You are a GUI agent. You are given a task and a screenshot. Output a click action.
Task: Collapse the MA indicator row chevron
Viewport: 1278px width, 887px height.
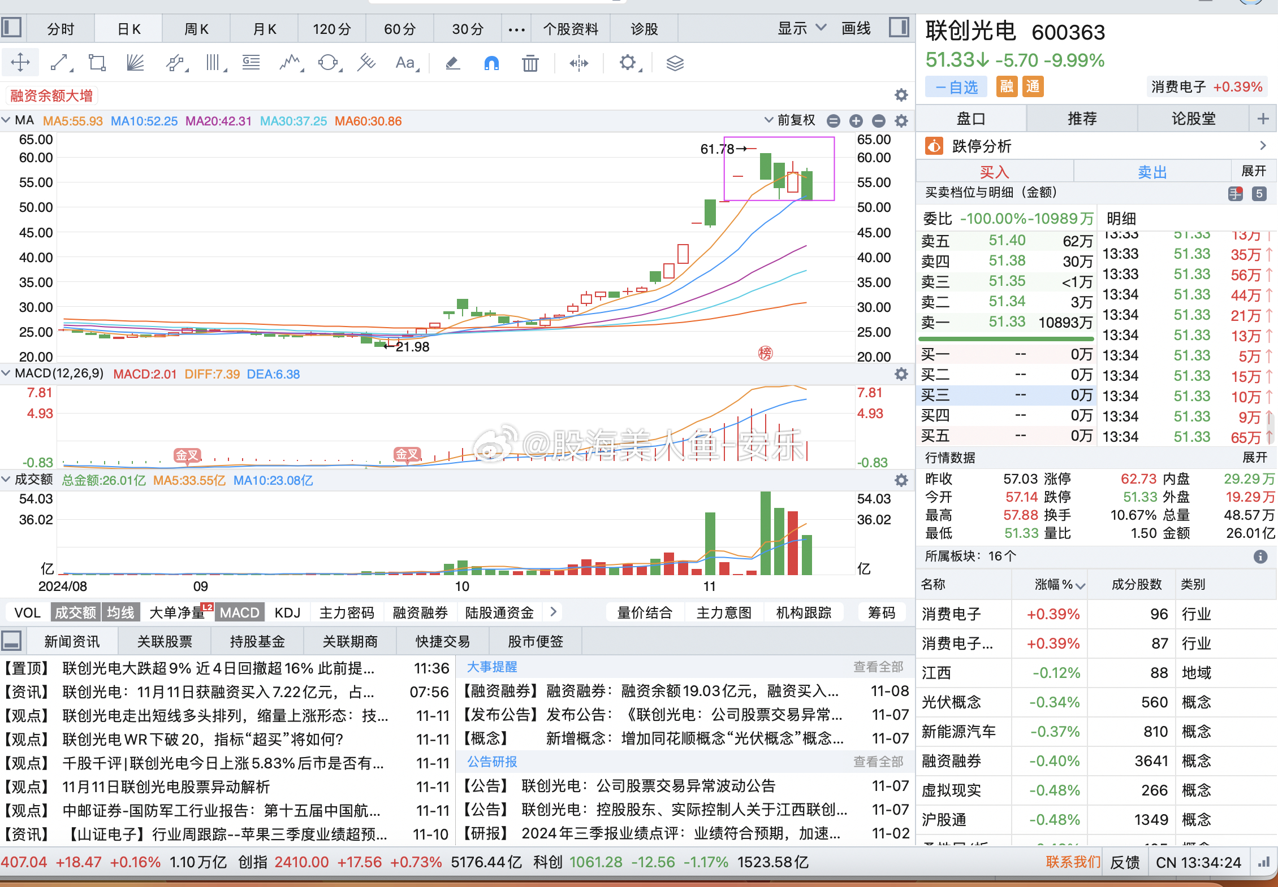(x=6, y=120)
